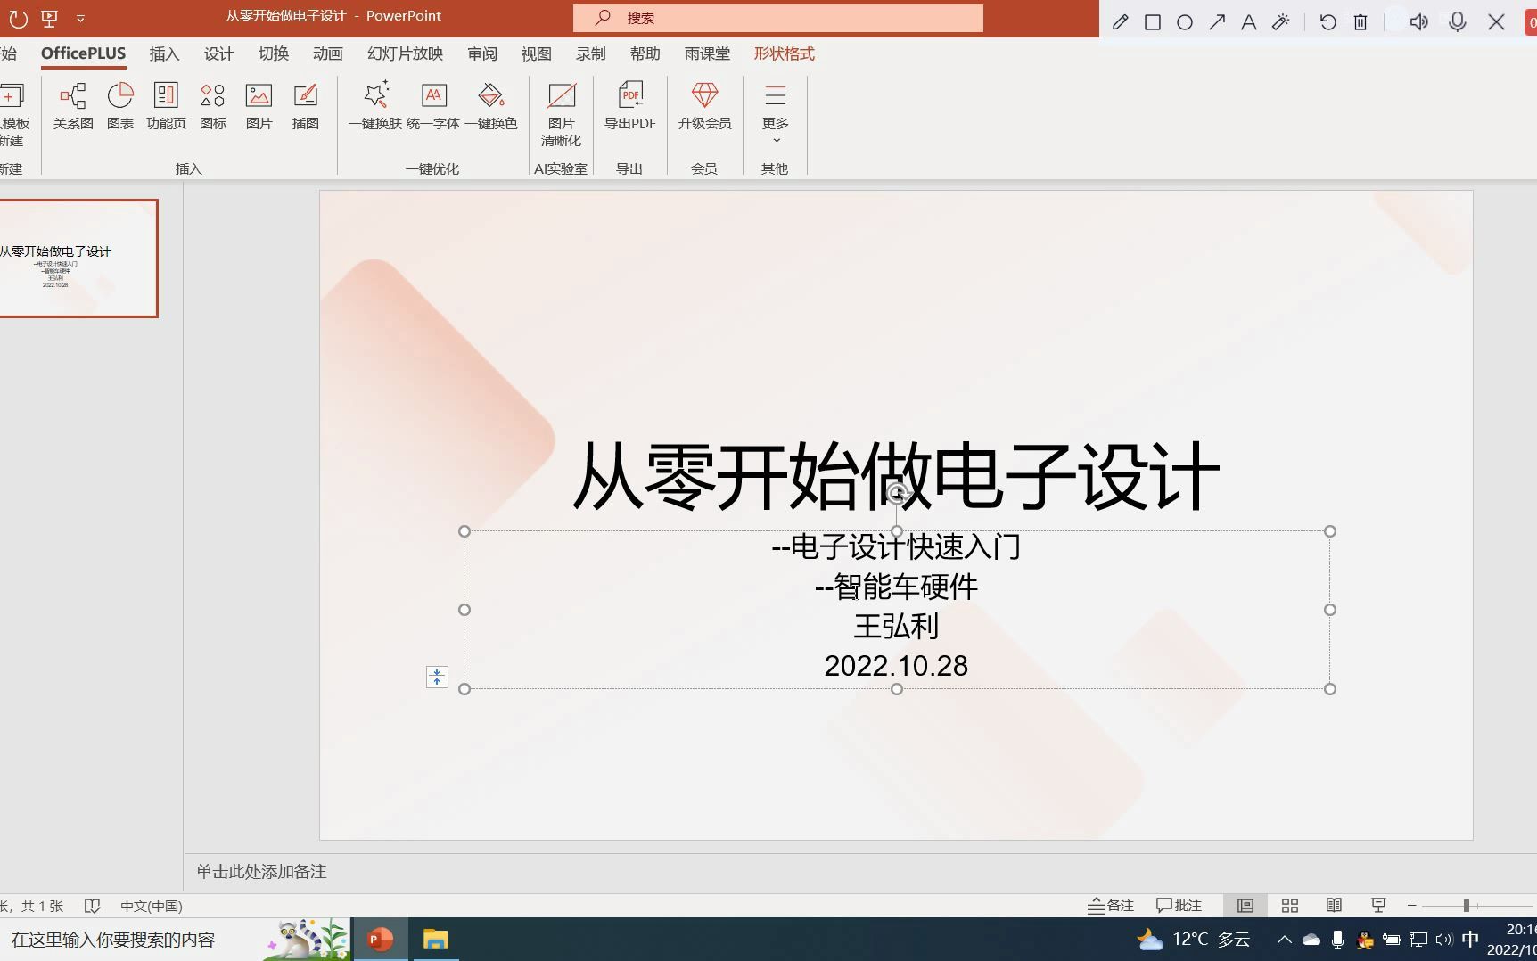Switch to the OfficePLUS tab
Viewport: 1537px width, 961px height.
point(83,53)
